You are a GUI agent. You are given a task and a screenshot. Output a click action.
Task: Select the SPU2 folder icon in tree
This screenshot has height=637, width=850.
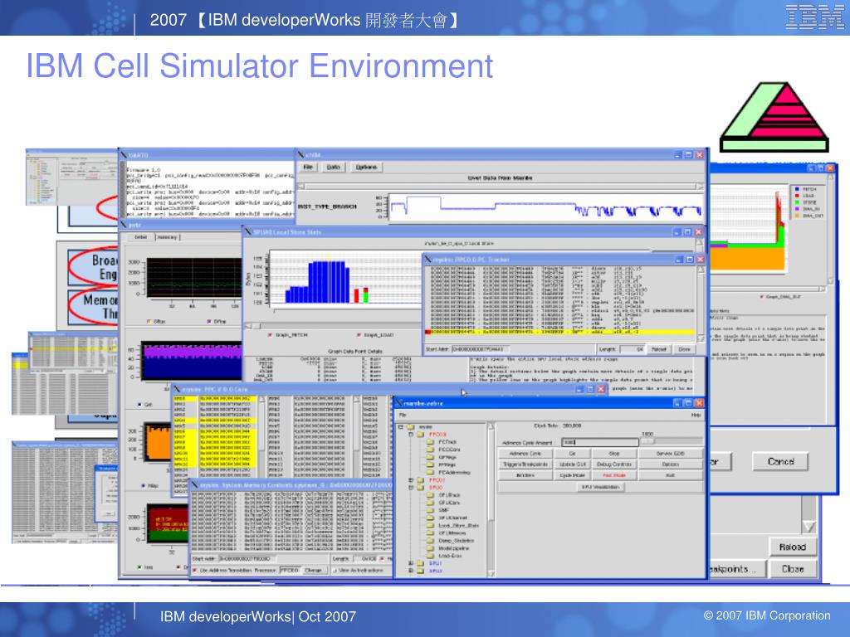[420, 571]
